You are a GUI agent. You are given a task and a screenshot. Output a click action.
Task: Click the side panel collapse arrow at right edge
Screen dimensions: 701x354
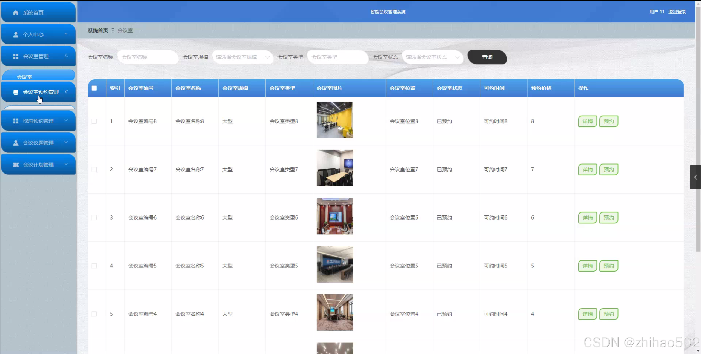point(695,177)
